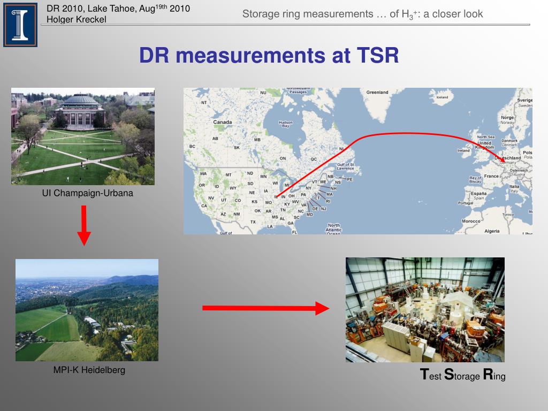The image size is (548, 411).
Task: Click the caption 'Test Storage Ring'
Action: coord(462,374)
